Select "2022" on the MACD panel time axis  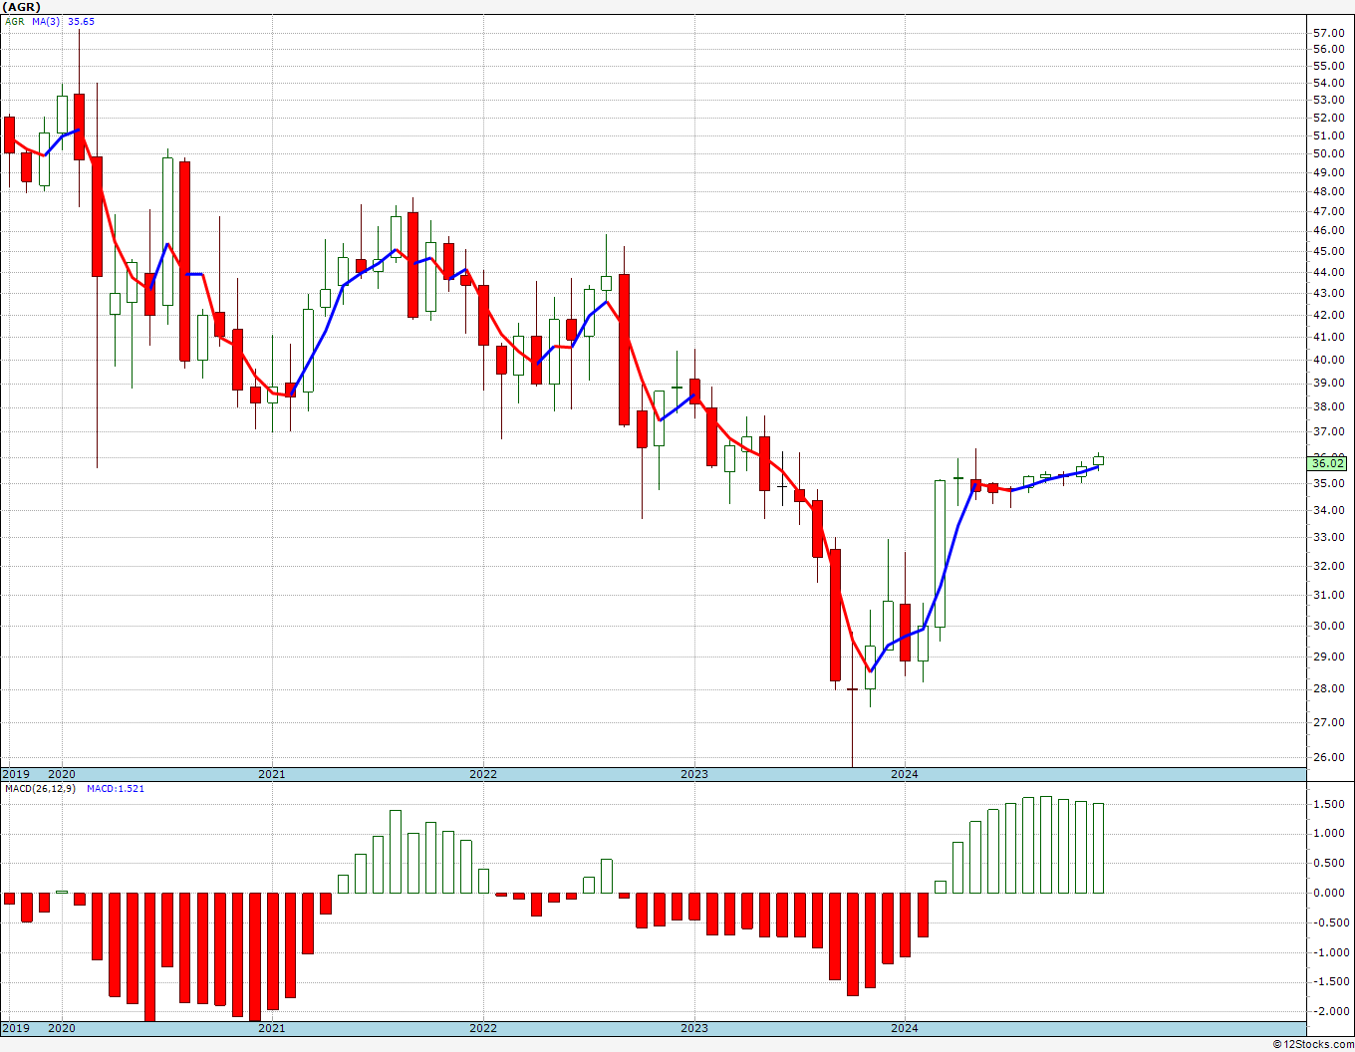[483, 1028]
